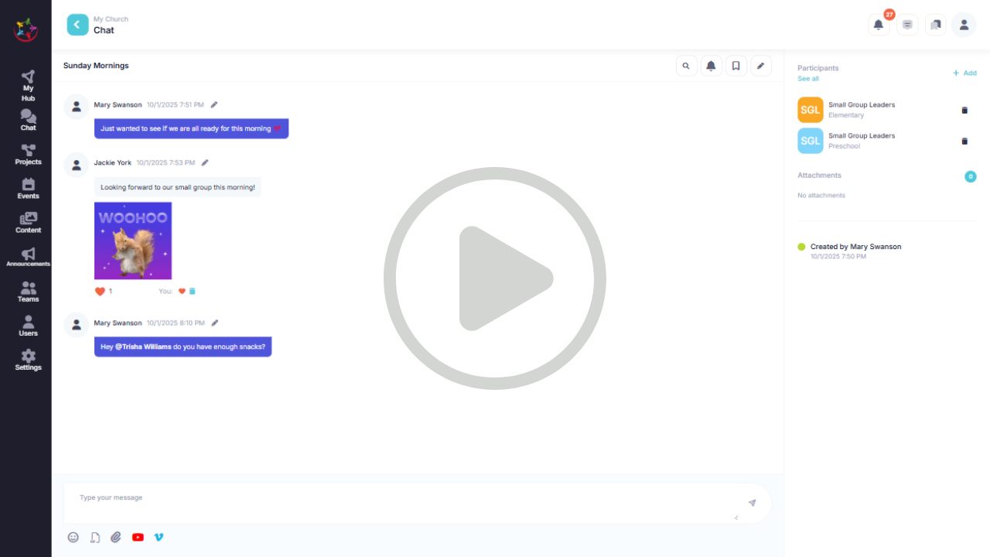The width and height of the screenshot is (990, 557).
Task: Open the user profile menu
Action: [964, 25]
